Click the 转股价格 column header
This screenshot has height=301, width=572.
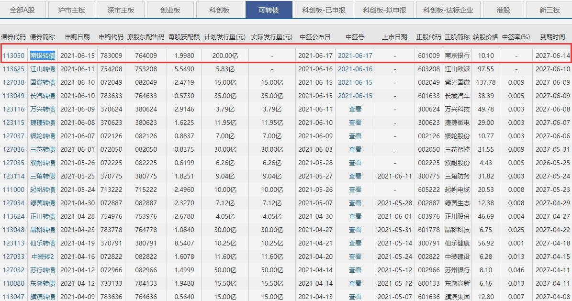(485, 37)
